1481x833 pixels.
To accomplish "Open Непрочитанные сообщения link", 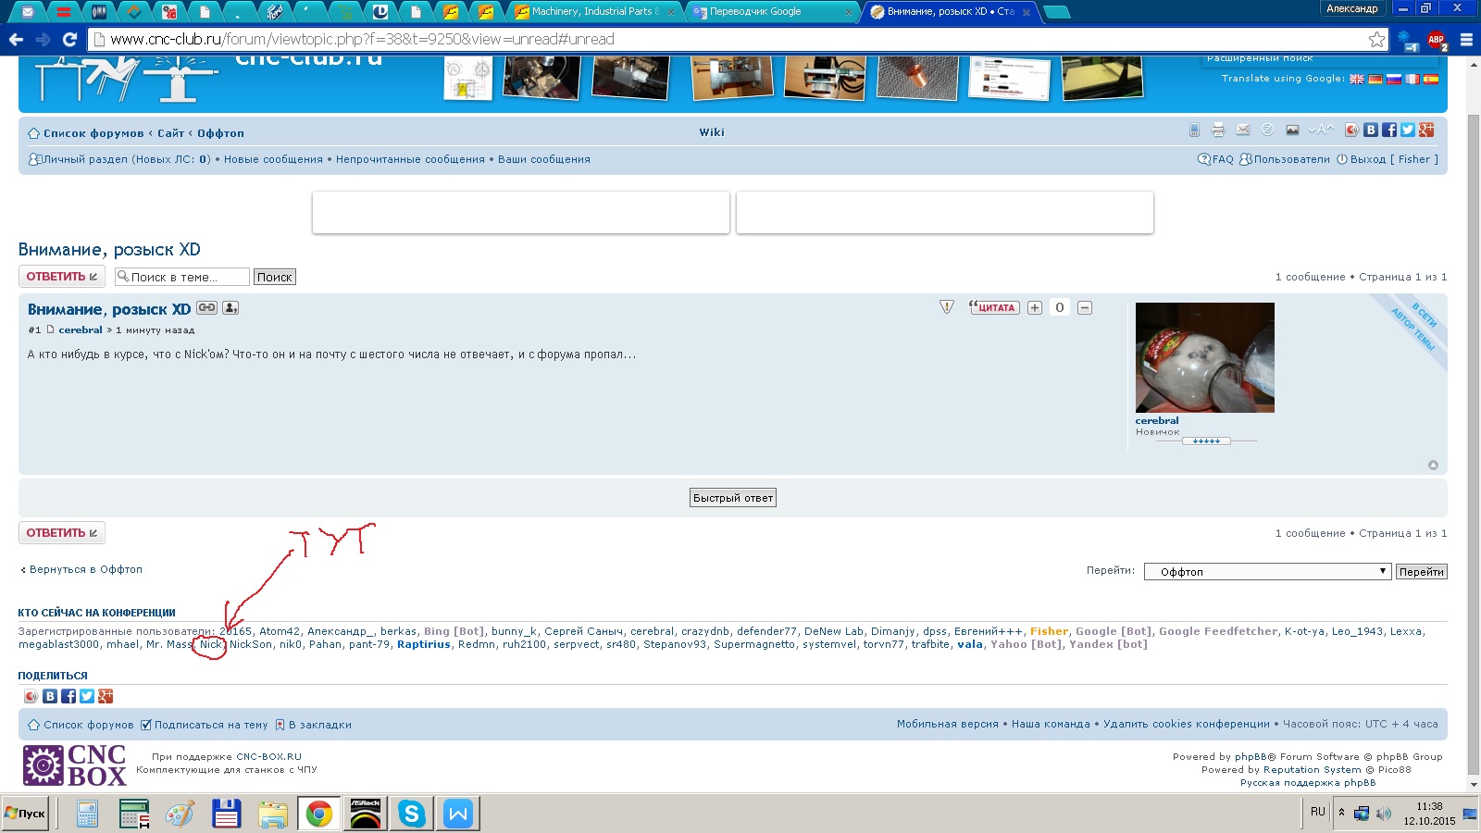I will [410, 159].
